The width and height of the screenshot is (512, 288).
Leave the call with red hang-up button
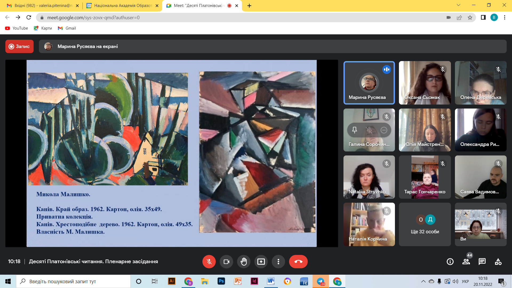(298, 262)
